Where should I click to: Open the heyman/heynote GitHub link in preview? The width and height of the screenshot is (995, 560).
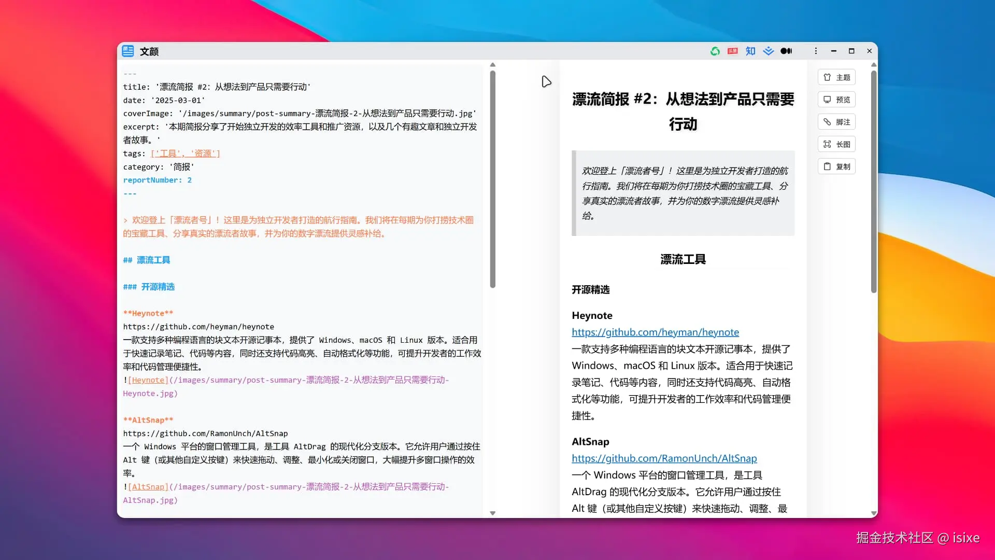coord(655,332)
